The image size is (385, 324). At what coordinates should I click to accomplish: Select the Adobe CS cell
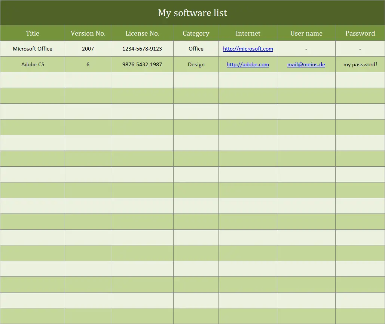(x=33, y=64)
